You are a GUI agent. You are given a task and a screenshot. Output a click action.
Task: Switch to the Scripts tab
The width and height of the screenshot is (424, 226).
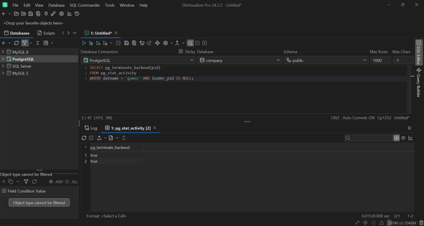coord(46,33)
